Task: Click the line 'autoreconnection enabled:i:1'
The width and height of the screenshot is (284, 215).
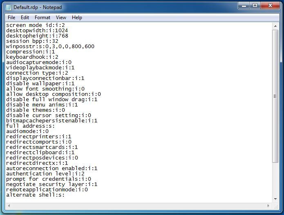Action: pos(51,168)
